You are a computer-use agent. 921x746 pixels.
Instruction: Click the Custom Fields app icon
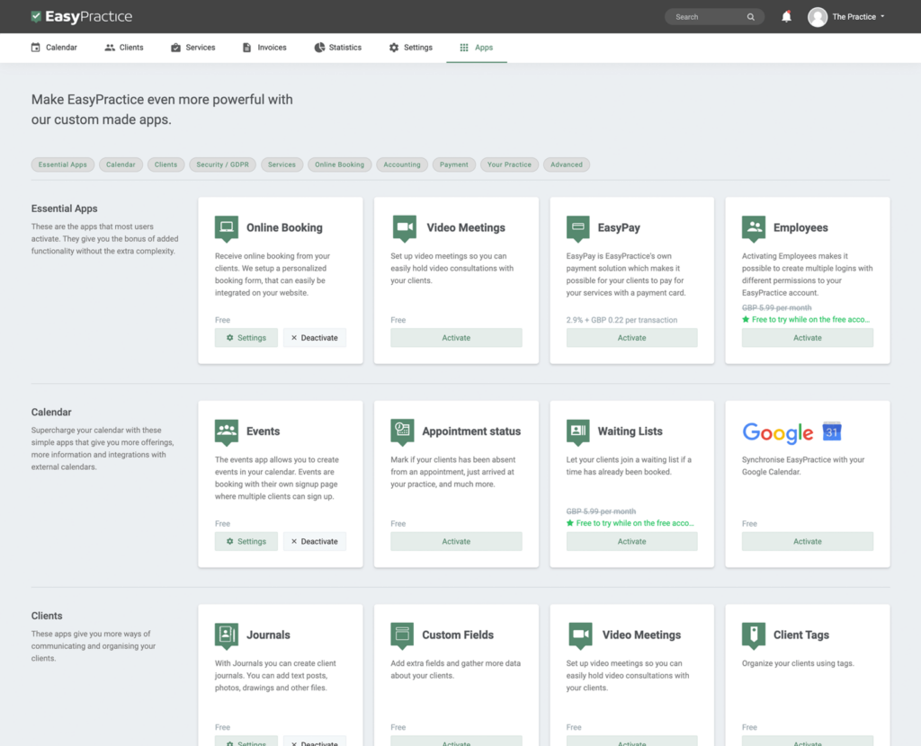click(402, 635)
